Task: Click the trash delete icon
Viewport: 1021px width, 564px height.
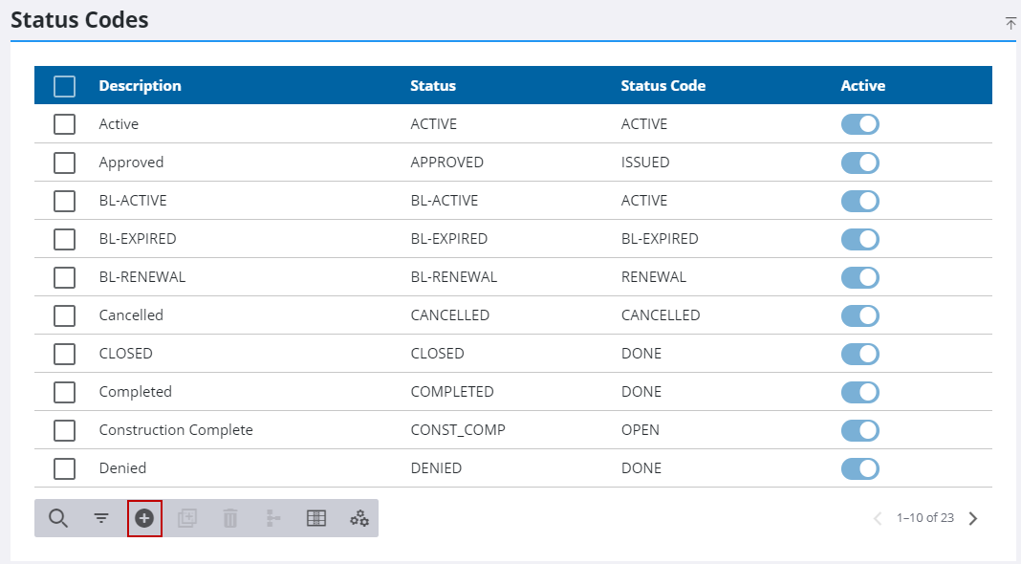Action: pos(230,518)
